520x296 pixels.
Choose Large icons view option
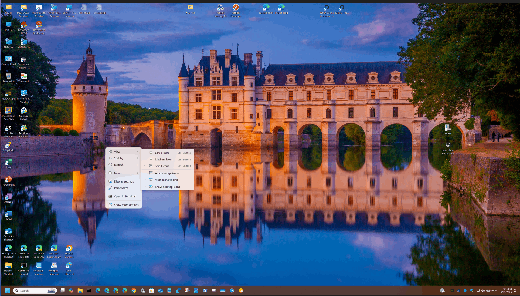pos(167,153)
